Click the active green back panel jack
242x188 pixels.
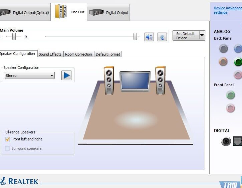[x=238, y=62]
